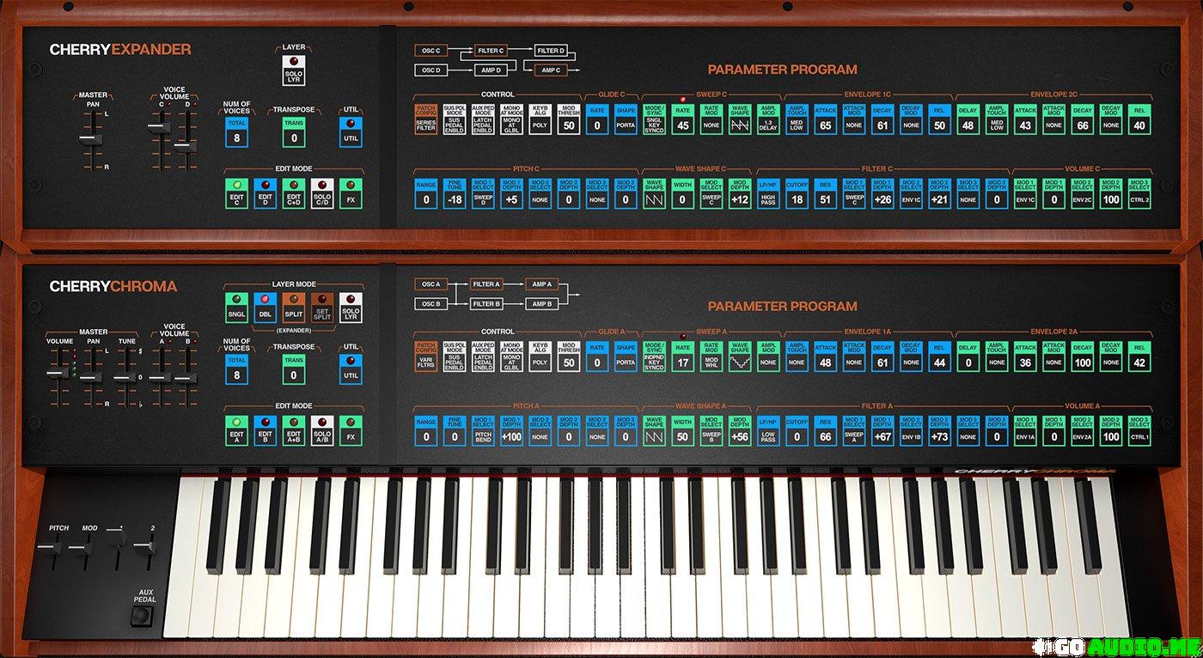Select SNGL layer mode
The width and height of the screenshot is (1203, 658).
click(235, 308)
